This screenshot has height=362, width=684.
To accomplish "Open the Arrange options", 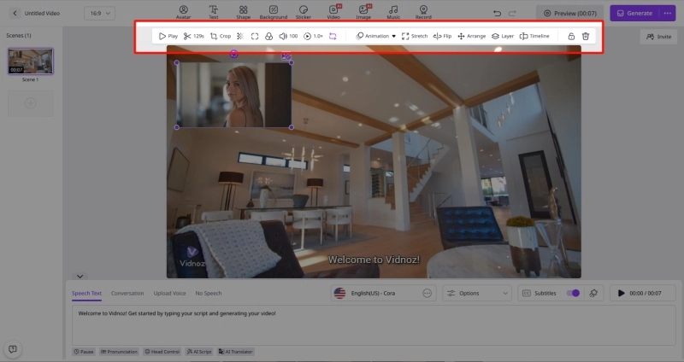I will (471, 36).
